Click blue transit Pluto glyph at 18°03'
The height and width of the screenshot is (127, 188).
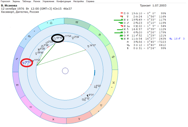point(24,63)
